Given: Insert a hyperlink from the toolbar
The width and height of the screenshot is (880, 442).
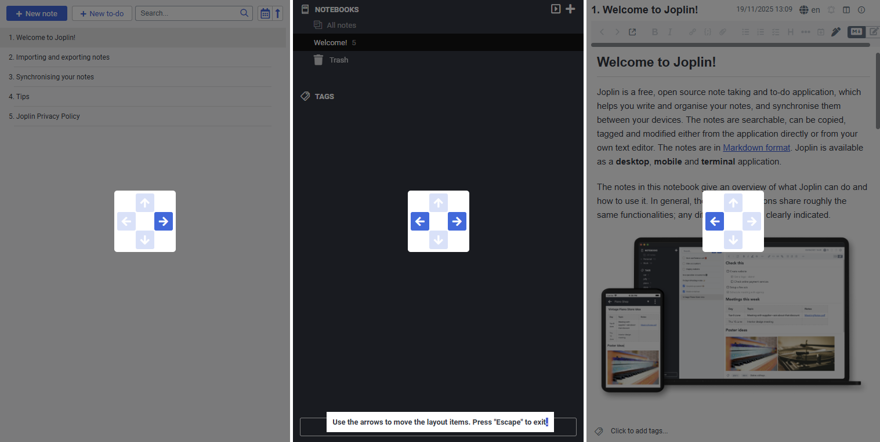Looking at the screenshot, I should point(692,32).
